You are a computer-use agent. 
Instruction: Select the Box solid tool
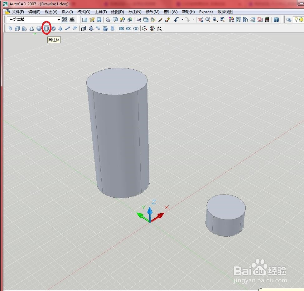(x=17, y=28)
